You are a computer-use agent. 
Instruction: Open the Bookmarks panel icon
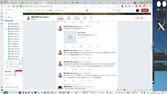pyautogui.click(x=2, y=10)
